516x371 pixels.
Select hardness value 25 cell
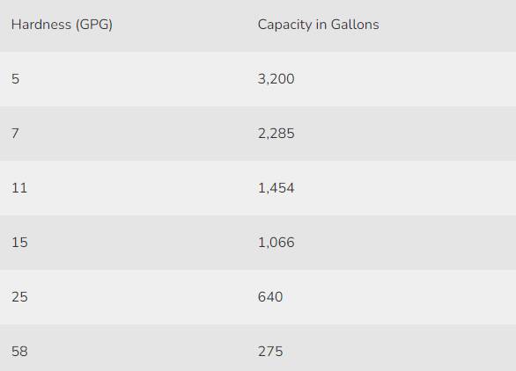19,297
